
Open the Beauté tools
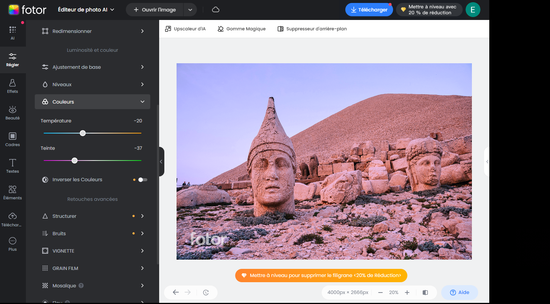12,112
